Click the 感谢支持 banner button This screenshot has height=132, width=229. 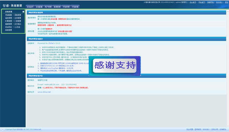[115, 66]
